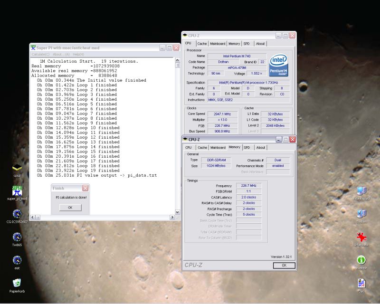
Task: Select Memory tab in front CPU-Z window
Action: point(234,147)
